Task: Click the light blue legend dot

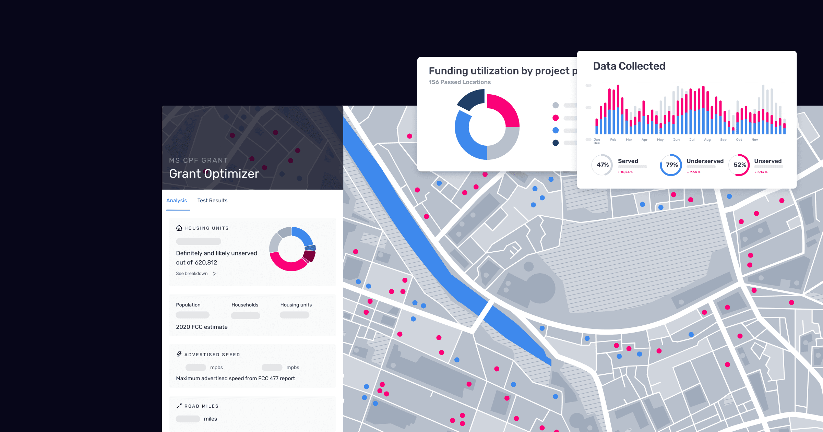Action: pos(556,130)
